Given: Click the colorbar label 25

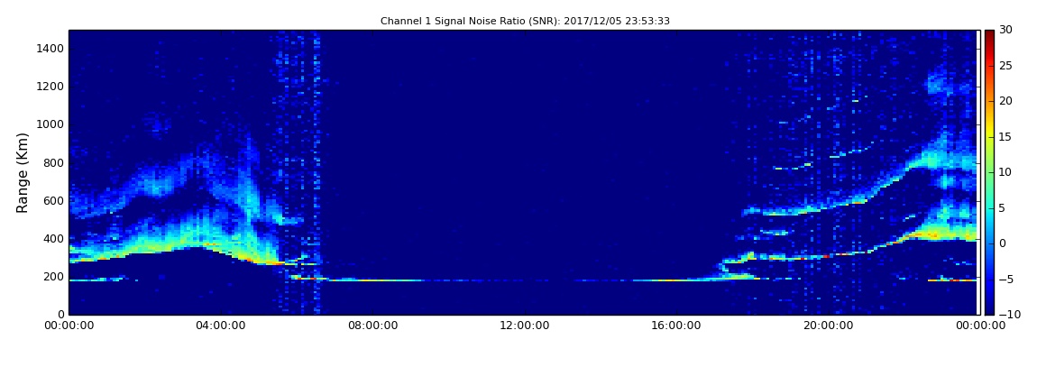Looking at the screenshot, I should [1006, 66].
